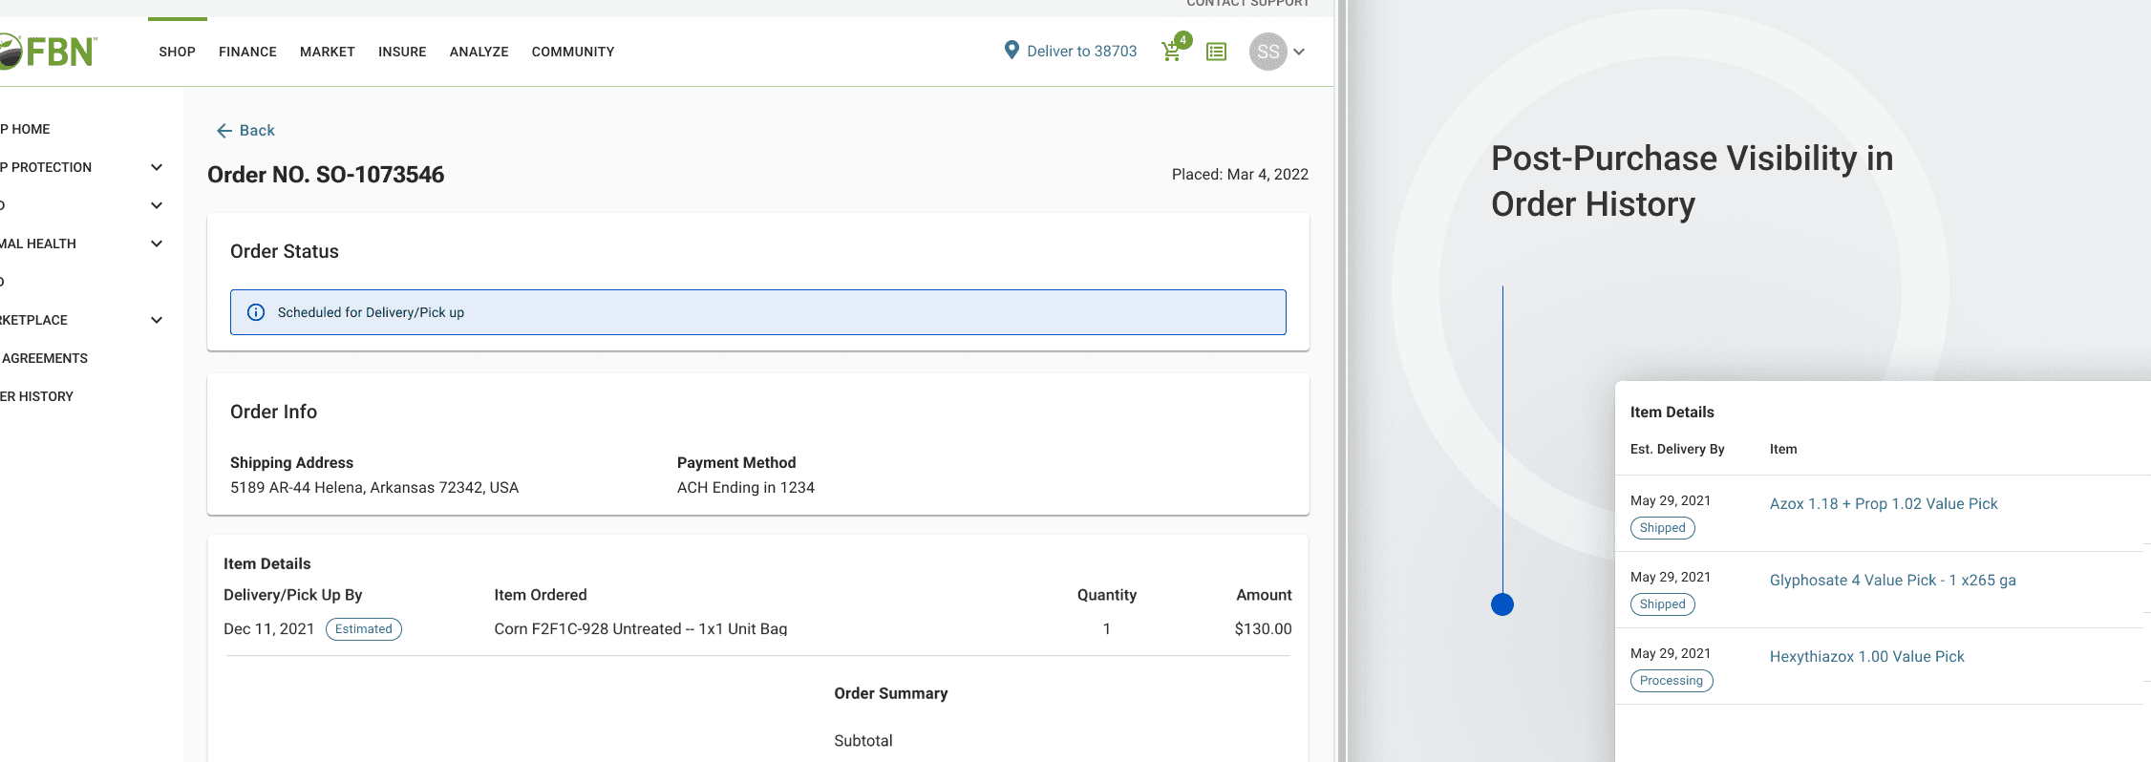
Task: Click the Order Summary heading
Action: pyautogui.click(x=891, y=693)
